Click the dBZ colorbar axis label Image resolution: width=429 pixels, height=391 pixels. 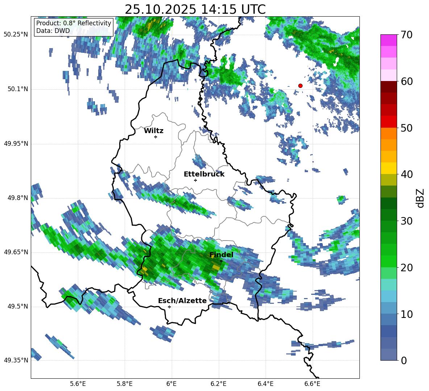420,198
